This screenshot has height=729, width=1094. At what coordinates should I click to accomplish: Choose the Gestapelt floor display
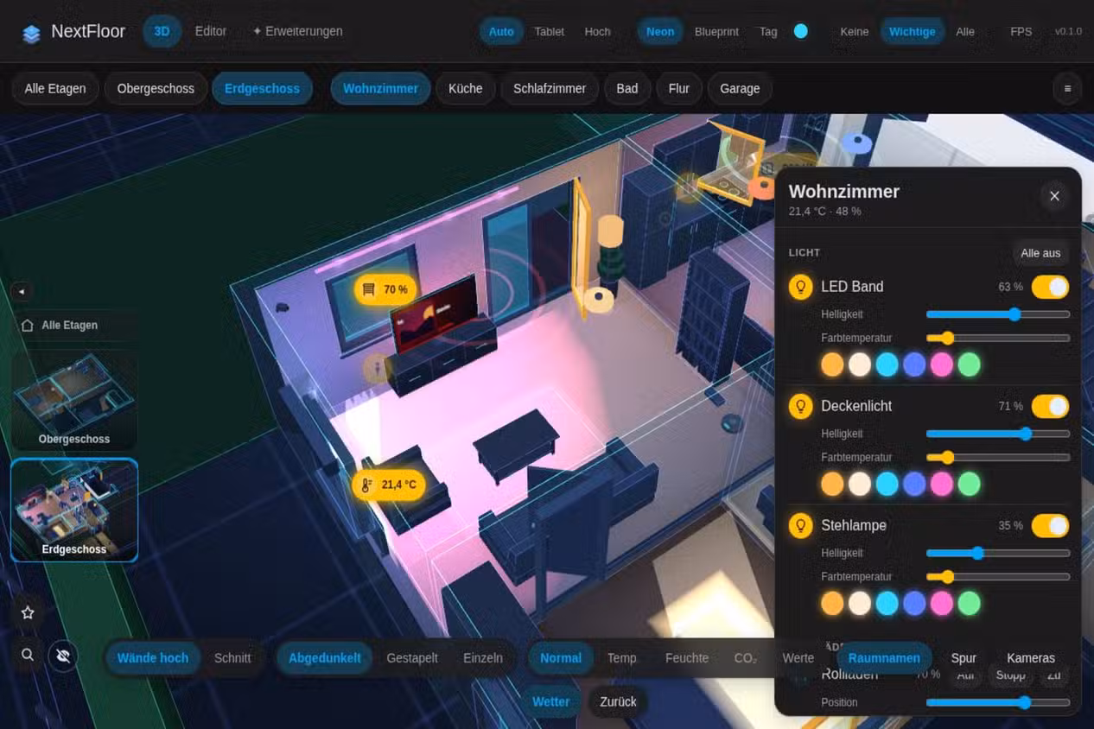[412, 658]
